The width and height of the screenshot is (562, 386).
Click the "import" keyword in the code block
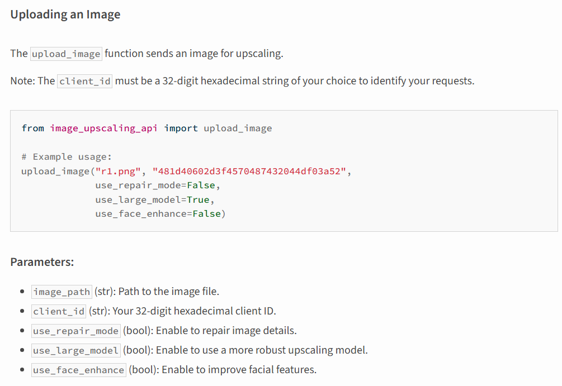pyautogui.click(x=181, y=128)
